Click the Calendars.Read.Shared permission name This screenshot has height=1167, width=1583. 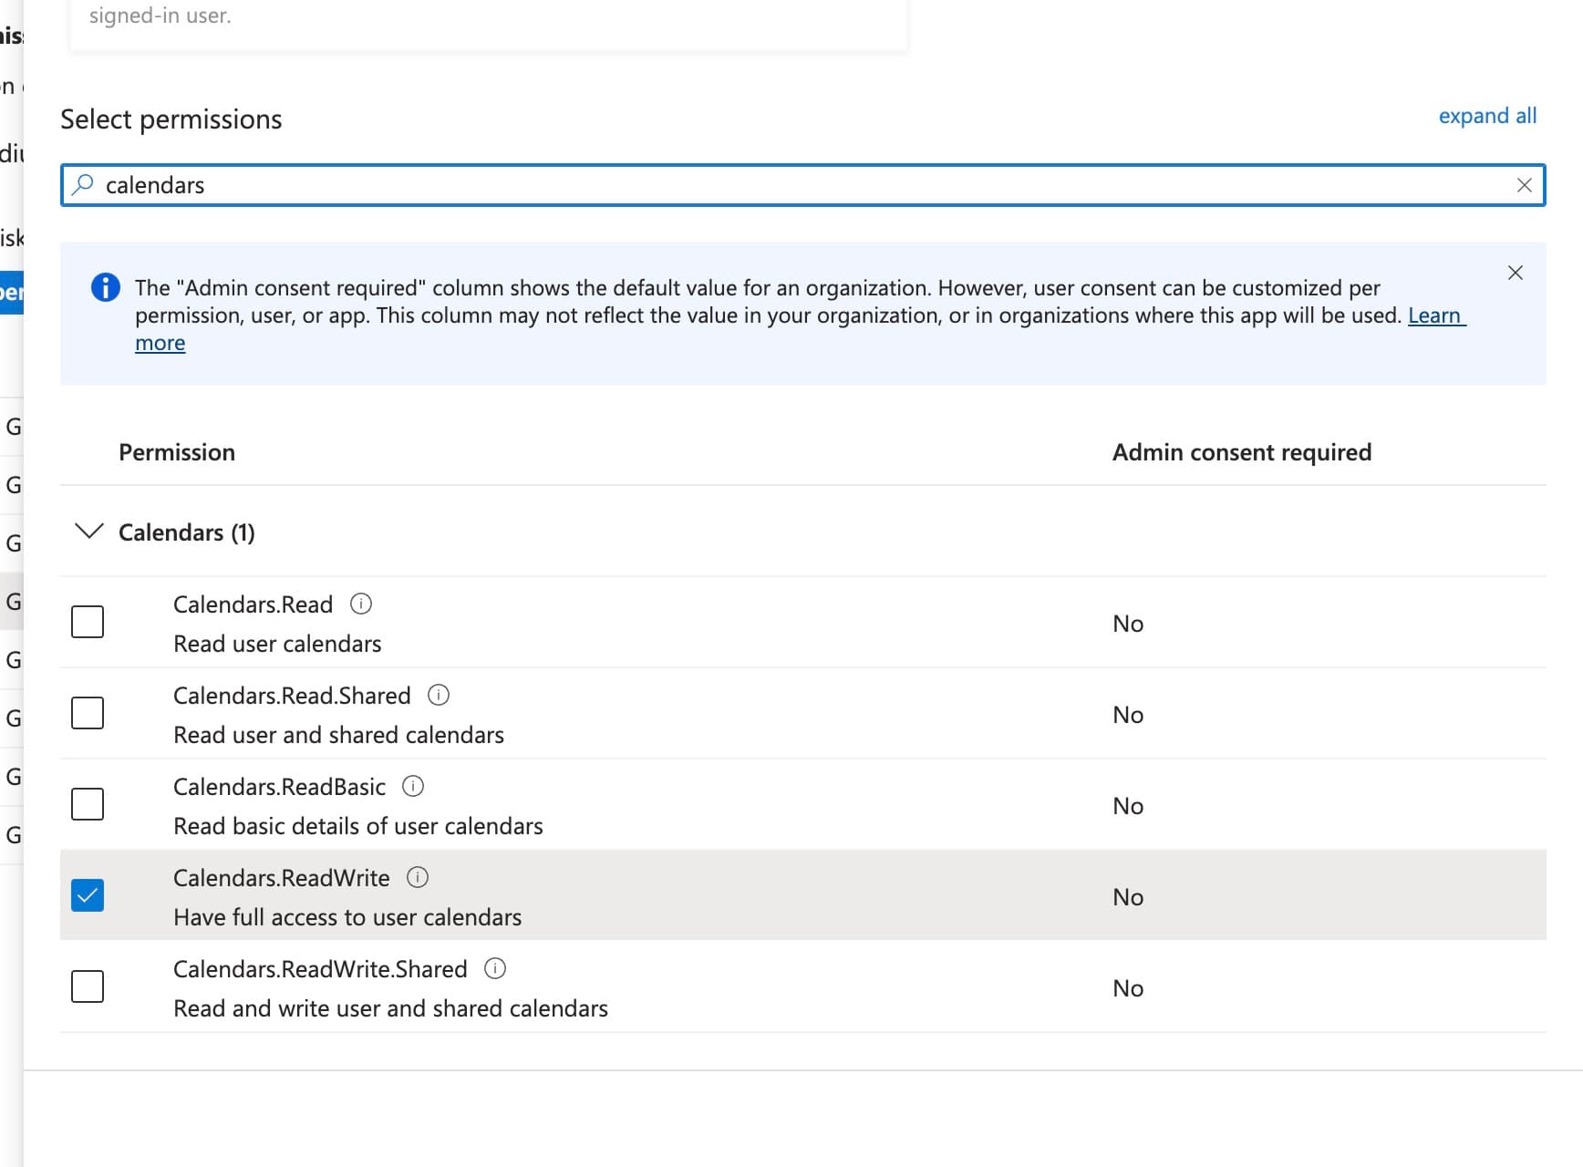(292, 696)
